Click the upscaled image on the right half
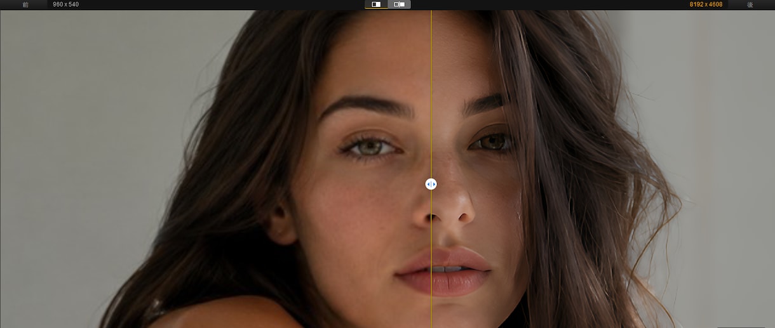This screenshot has height=328, width=775. 603,169
